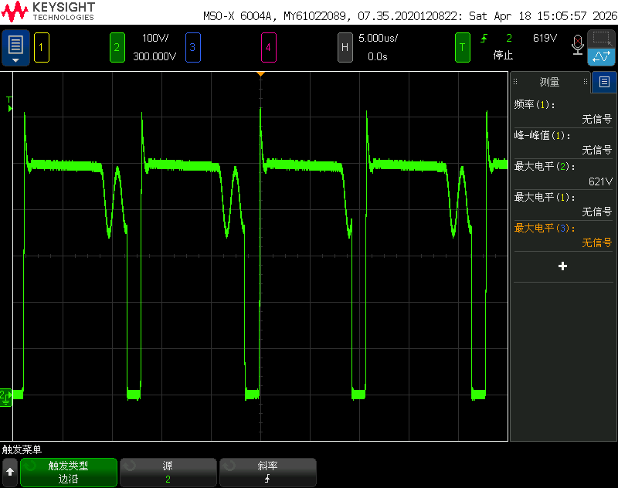
Task: Click the 停止 run status text
Action: (x=503, y=55)
